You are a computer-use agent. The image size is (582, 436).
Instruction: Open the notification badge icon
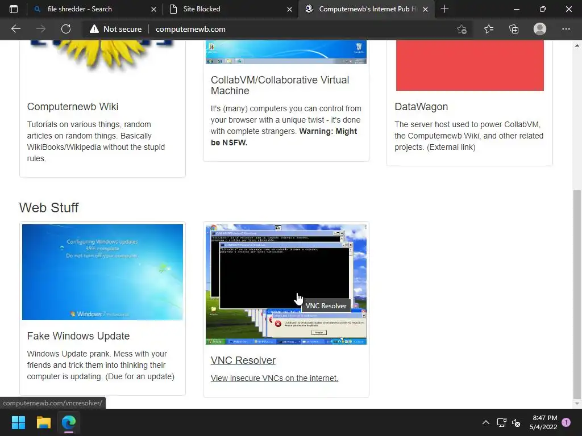tap(566, 422)
